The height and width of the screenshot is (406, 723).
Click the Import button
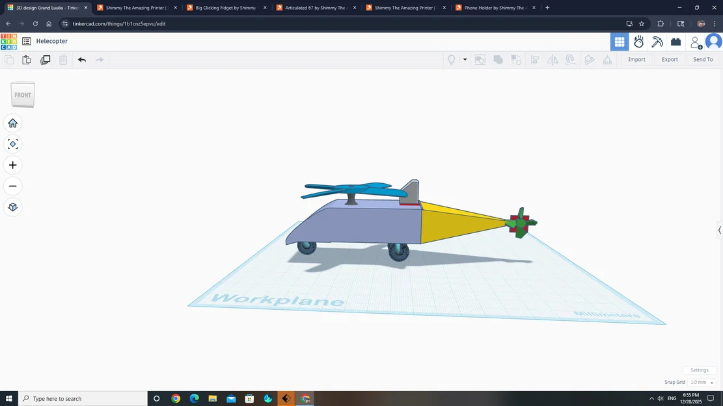tap(636, 59)
